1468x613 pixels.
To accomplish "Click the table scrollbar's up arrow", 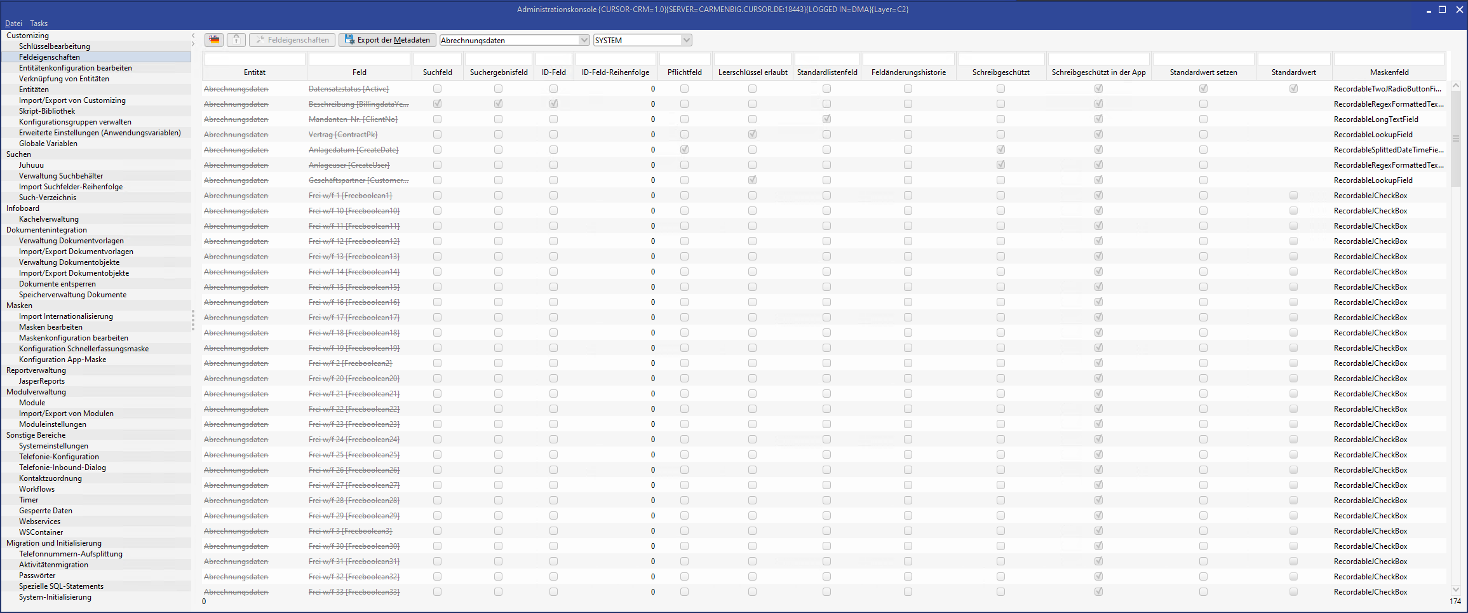I will pyautogui.click(x=1456, y=86).
